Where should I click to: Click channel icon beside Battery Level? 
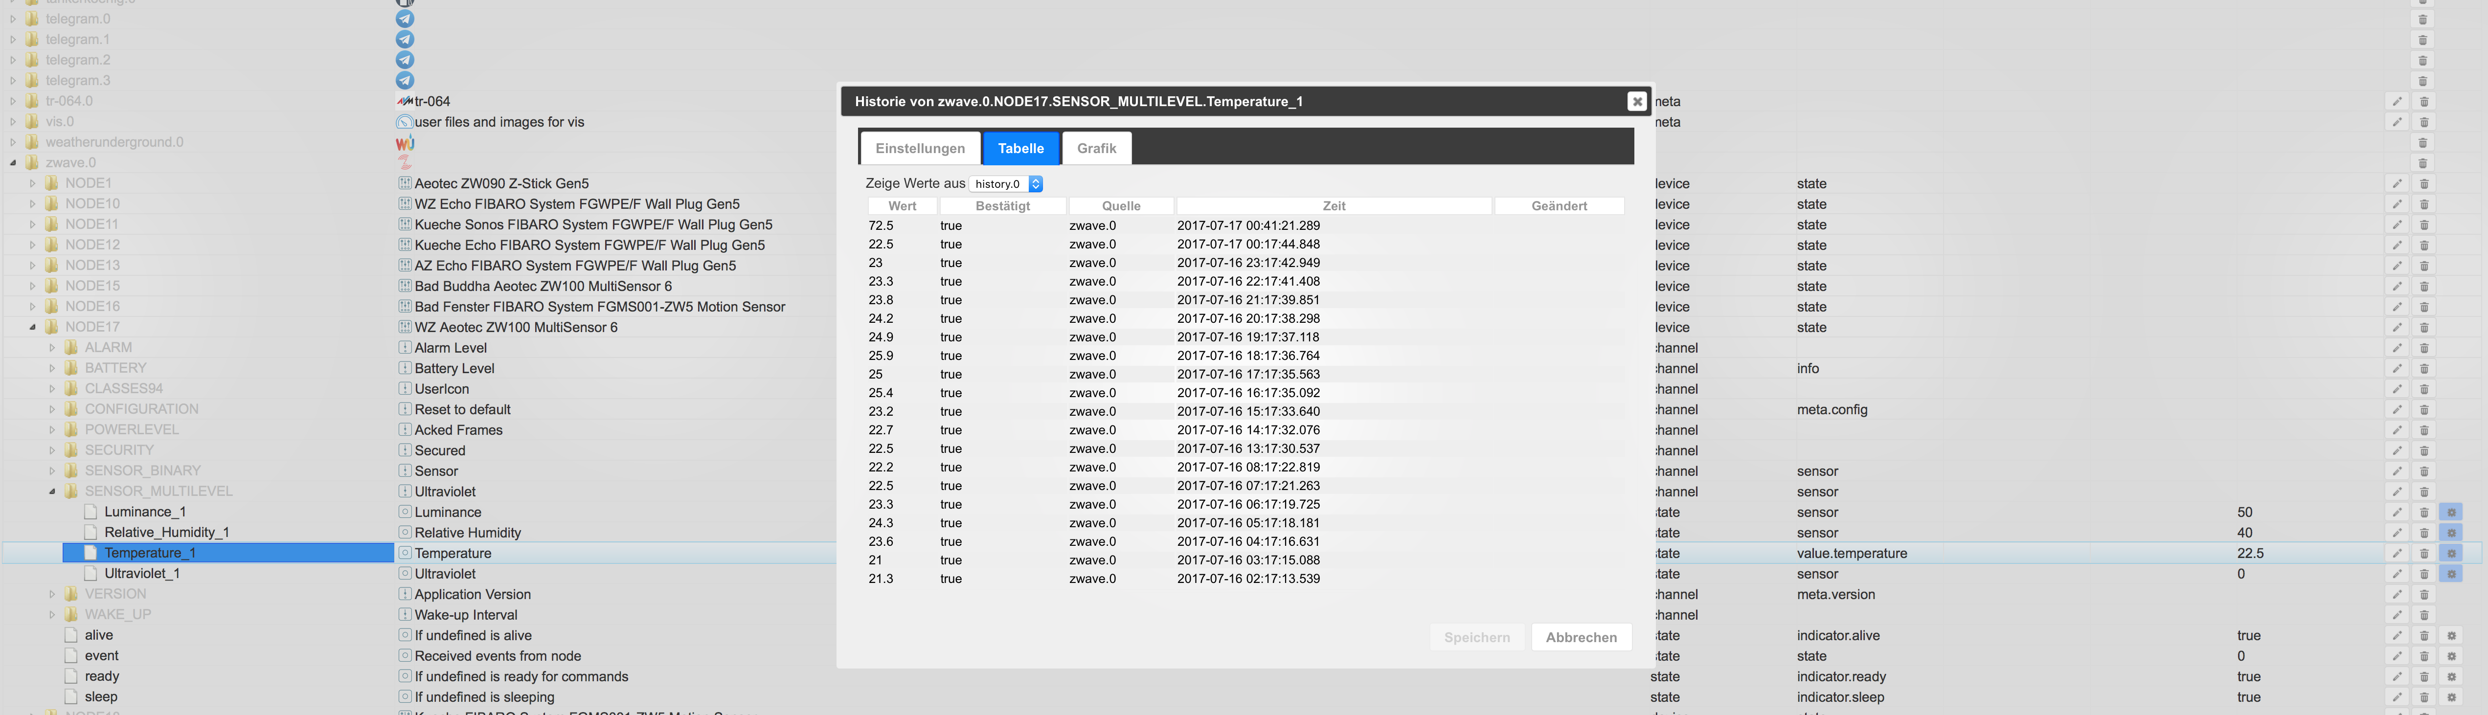(x=406, y=368)
